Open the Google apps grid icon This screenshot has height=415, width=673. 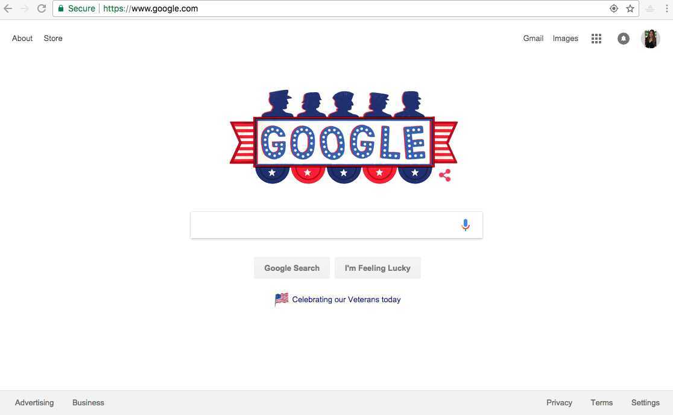596,39
